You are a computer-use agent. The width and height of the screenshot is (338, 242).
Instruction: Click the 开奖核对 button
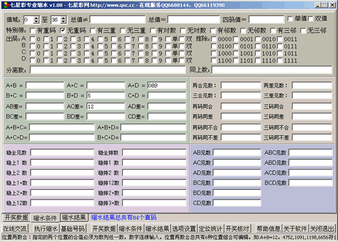click(x=237, y=229)
